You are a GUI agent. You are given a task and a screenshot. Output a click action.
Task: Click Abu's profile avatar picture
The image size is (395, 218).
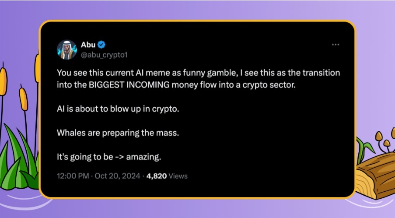(x=67, y=49)
